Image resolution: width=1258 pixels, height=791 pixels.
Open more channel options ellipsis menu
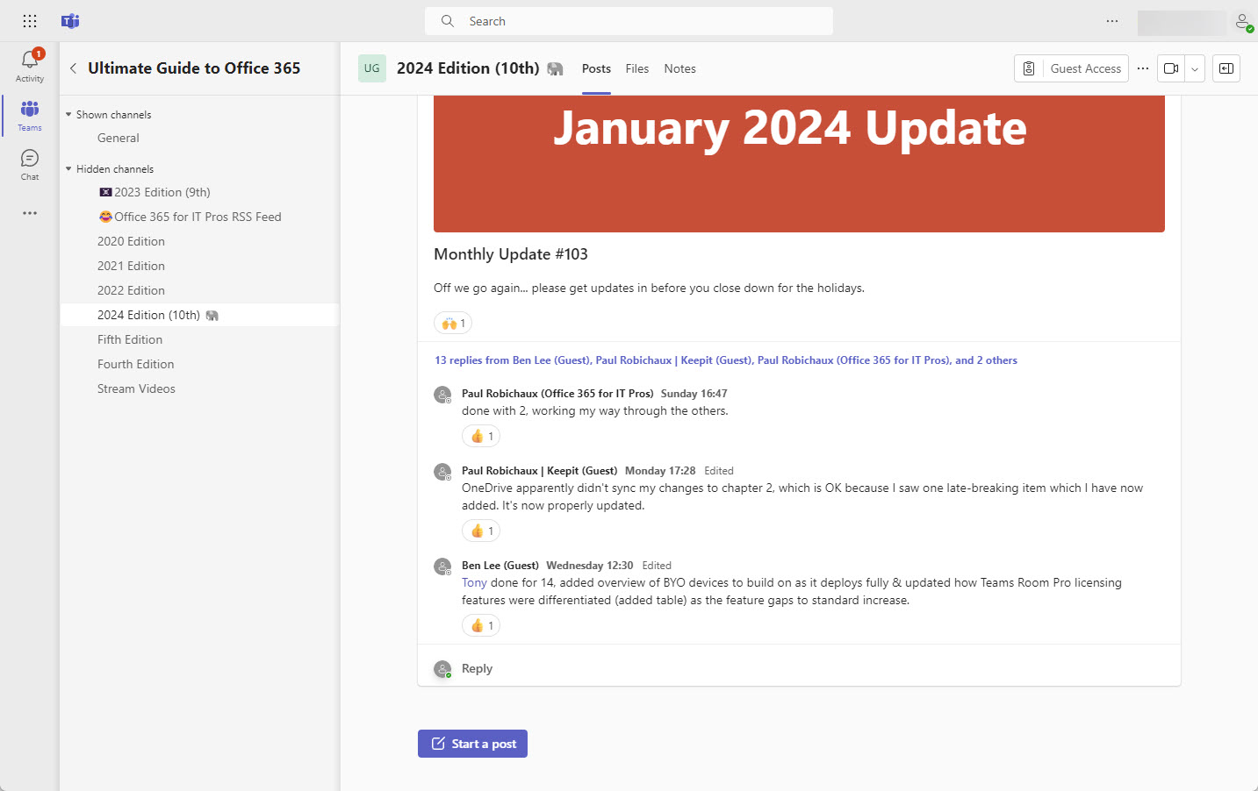click(x=1142, y=68)
